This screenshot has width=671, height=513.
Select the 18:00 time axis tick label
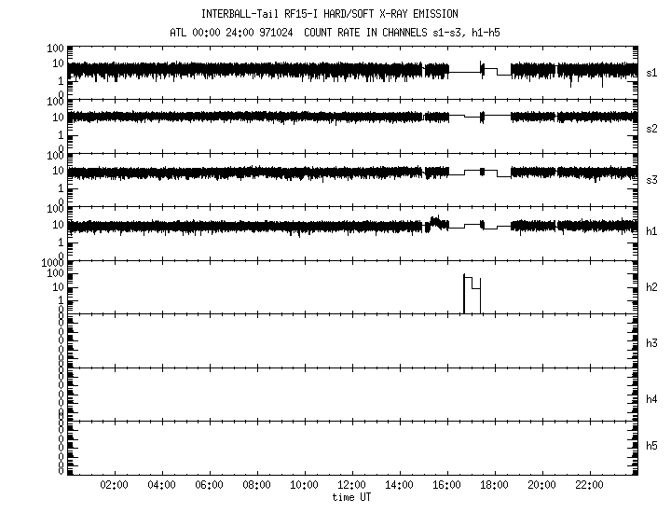click(x=494, y=485)
